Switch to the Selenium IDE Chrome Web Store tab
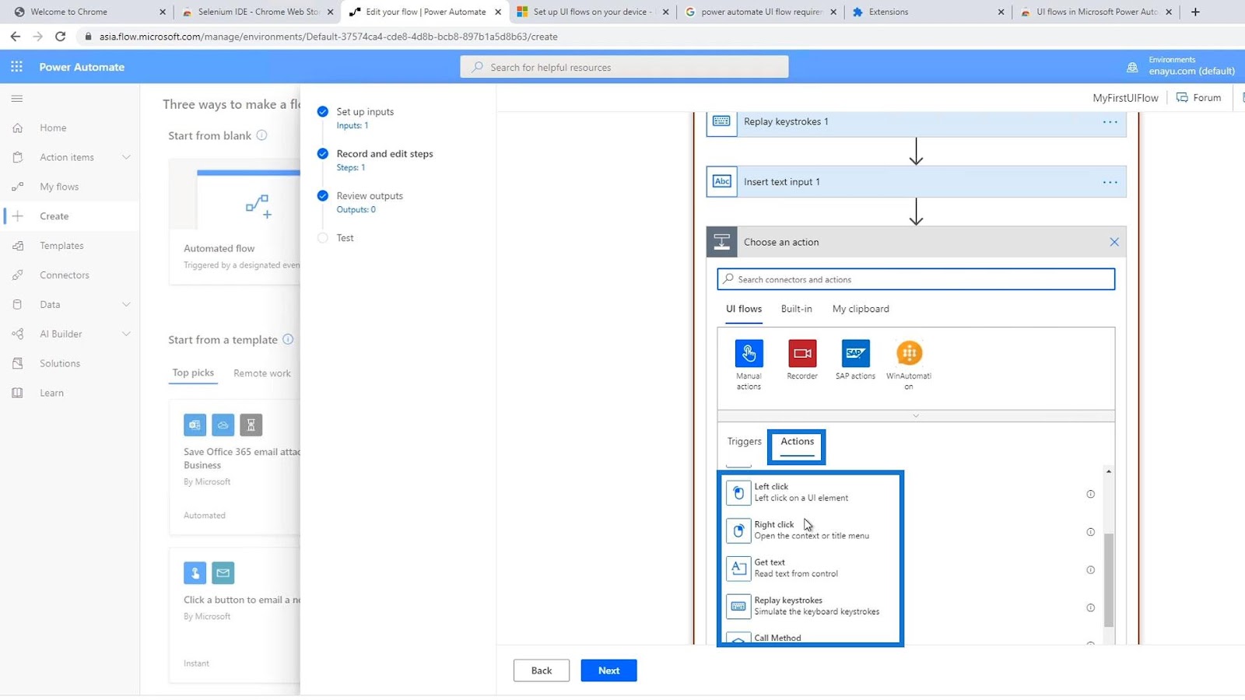Screen dimensions: 1245x700 point(258,12)
